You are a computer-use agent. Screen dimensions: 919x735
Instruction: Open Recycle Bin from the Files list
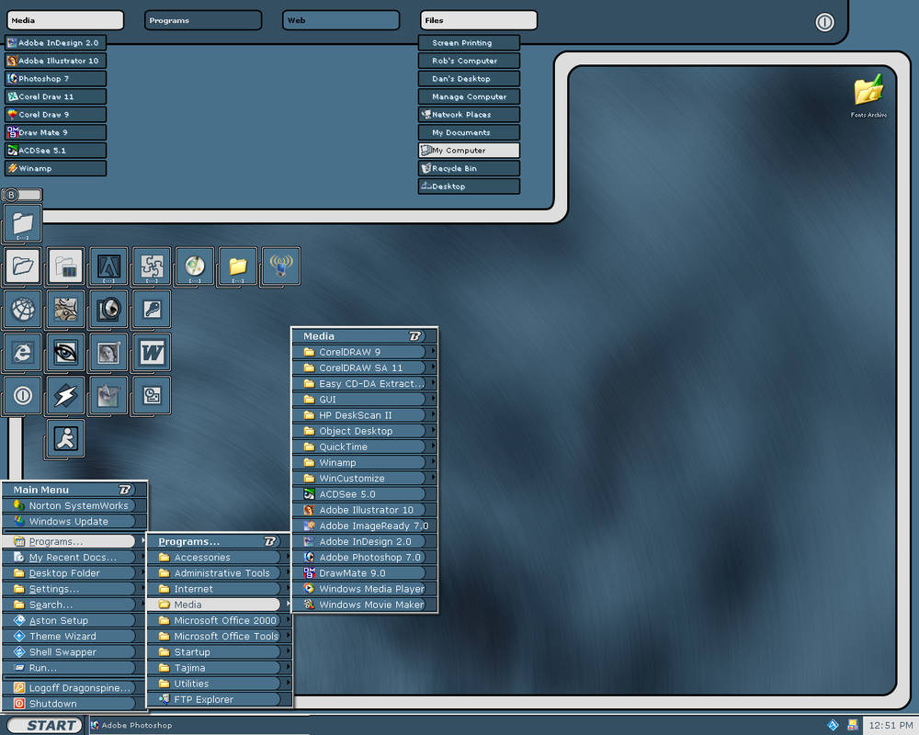tap(469, 168)
